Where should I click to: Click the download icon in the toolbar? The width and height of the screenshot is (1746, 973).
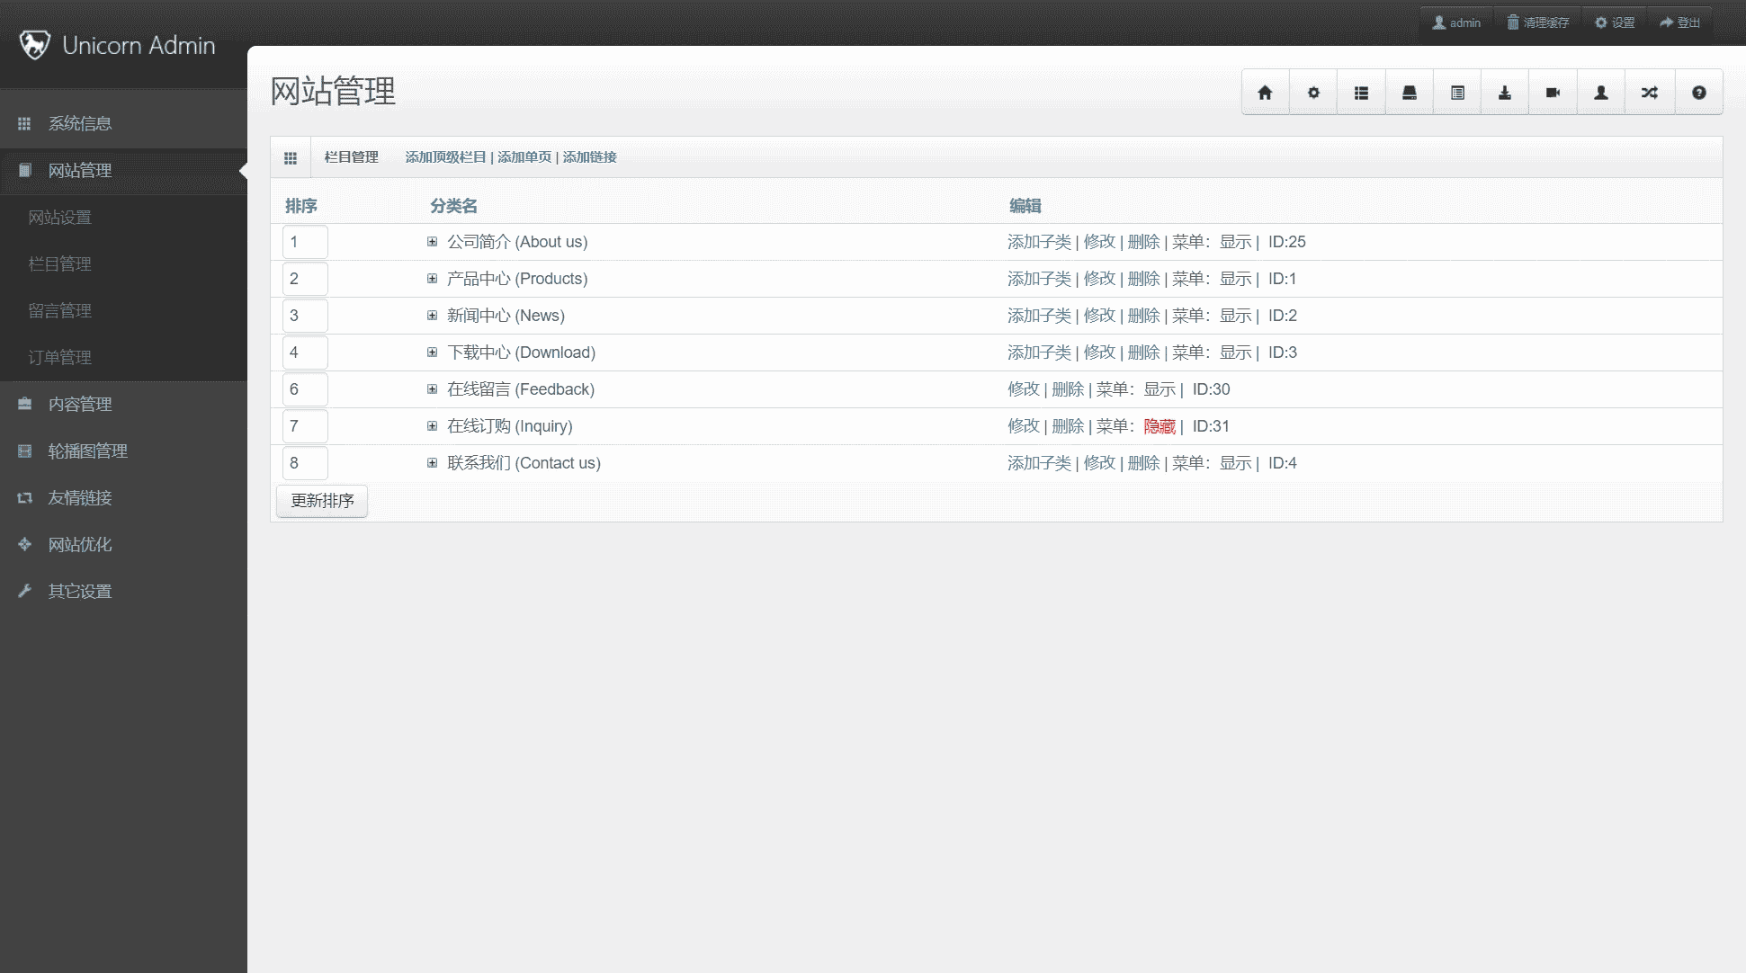[1505, 93]
